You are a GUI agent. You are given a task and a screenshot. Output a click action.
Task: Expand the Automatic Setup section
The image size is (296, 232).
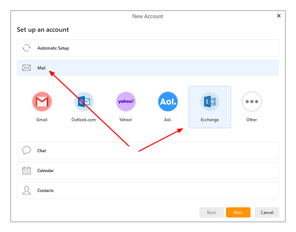tap(148, 48)
